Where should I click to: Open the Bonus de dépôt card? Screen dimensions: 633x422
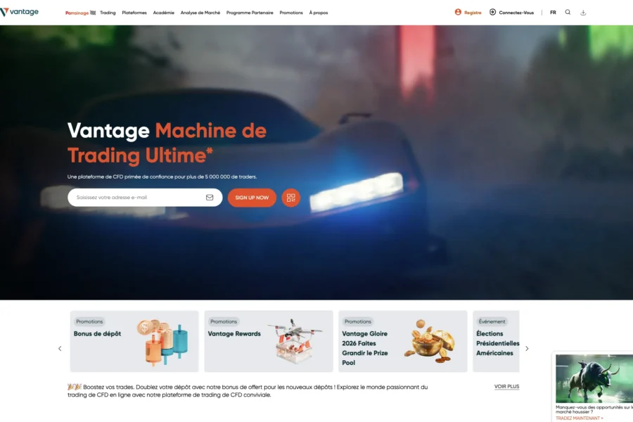click(x=134, y=341)
